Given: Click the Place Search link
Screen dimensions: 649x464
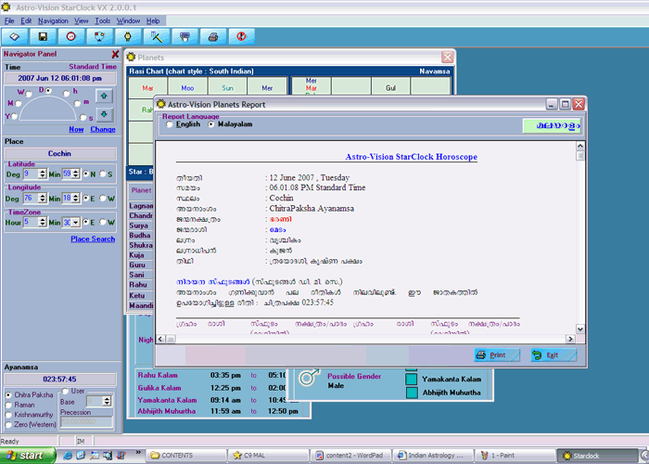Looking at the screenshot, I should (93, 239).
